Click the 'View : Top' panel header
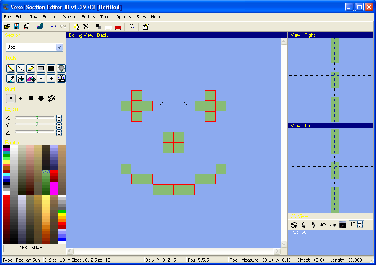The height and width of the screenshot is (265, 376). tap(331, 126)
